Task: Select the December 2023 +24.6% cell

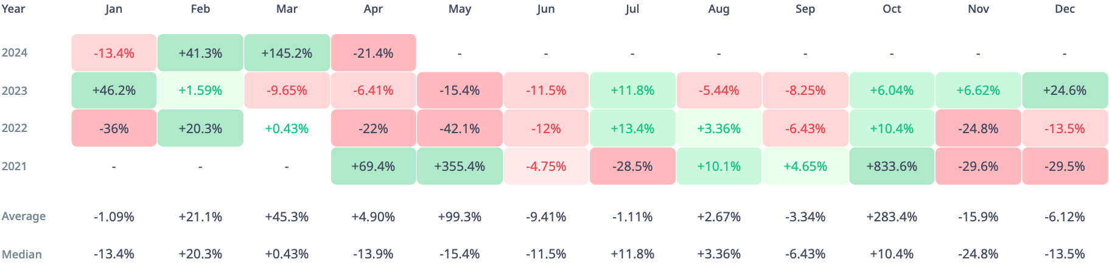Action: coord(1065,91)
